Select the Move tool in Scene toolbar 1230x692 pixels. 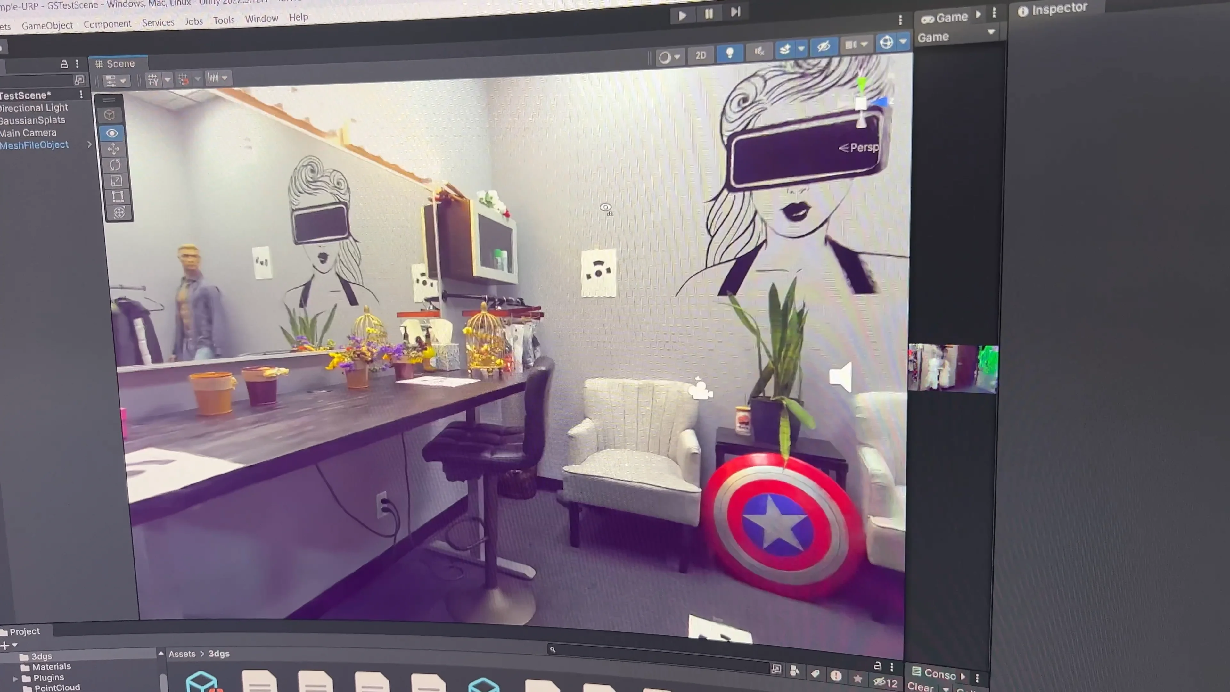click(x=114, y=149)
